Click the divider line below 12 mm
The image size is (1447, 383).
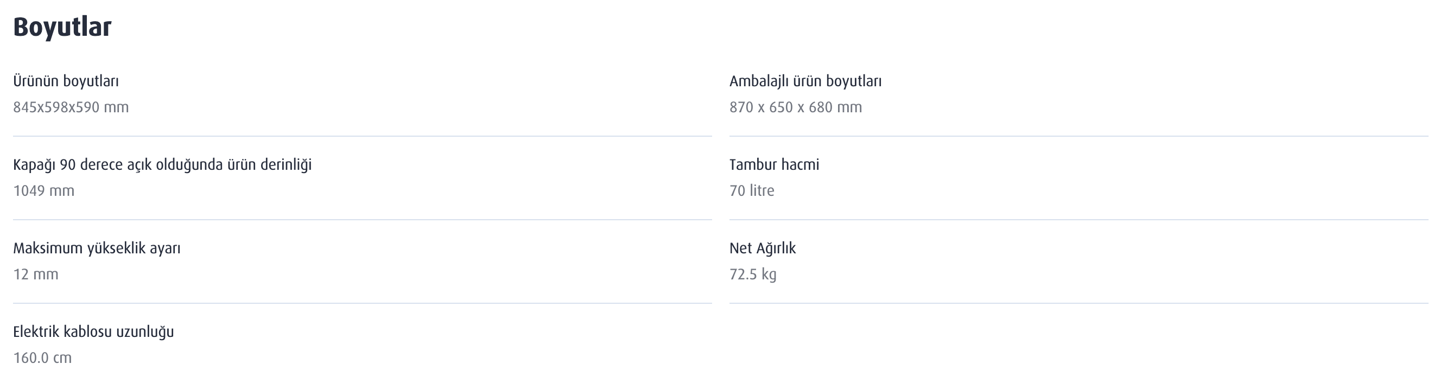[x=363, y=303]
